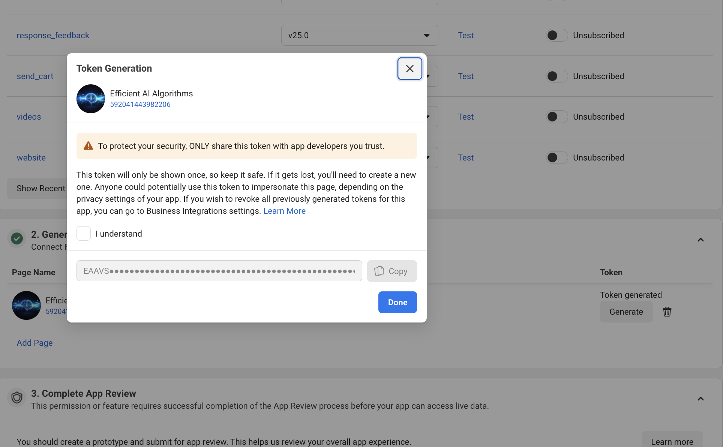Click the copy icon inside Copy button
This screenshot has width=723, height=447.
click(x=379, y=271)
